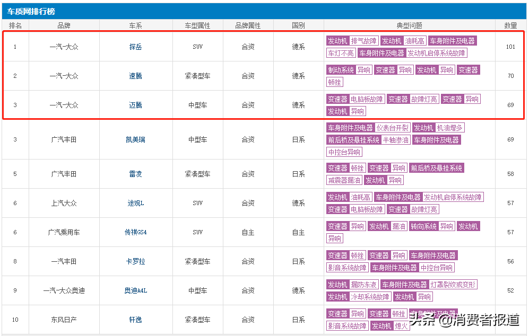Click 广汽丰田 brand in the 雷凌 row
The image size is (529, 336).
click(64, 174)
